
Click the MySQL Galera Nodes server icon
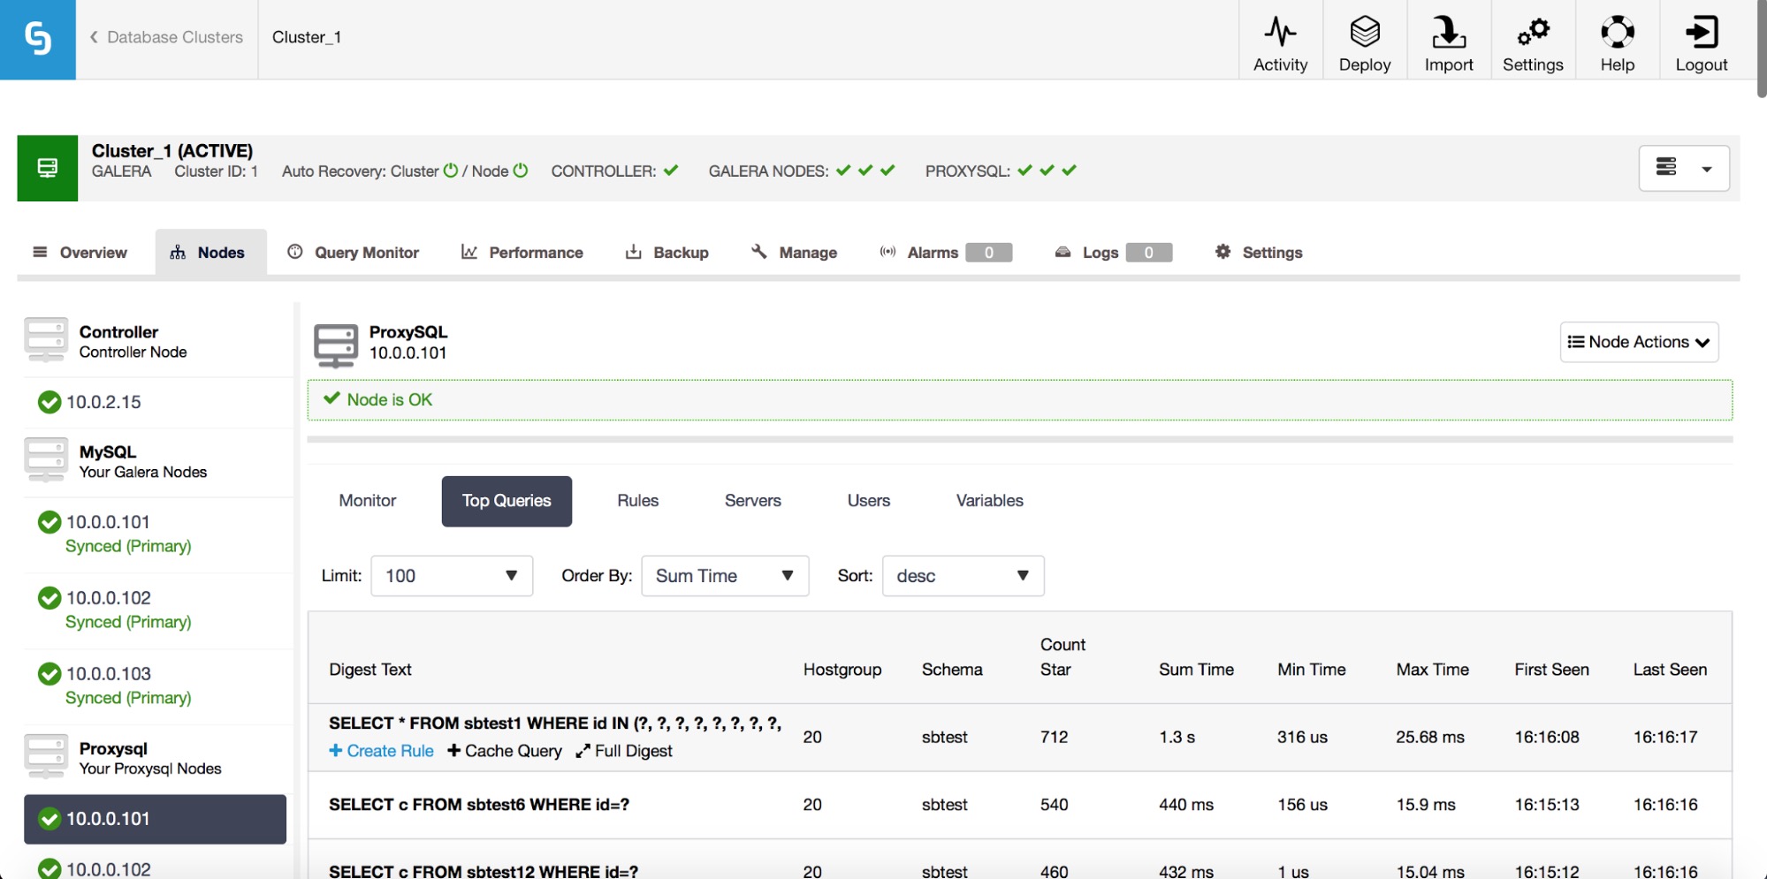[46, 460]
